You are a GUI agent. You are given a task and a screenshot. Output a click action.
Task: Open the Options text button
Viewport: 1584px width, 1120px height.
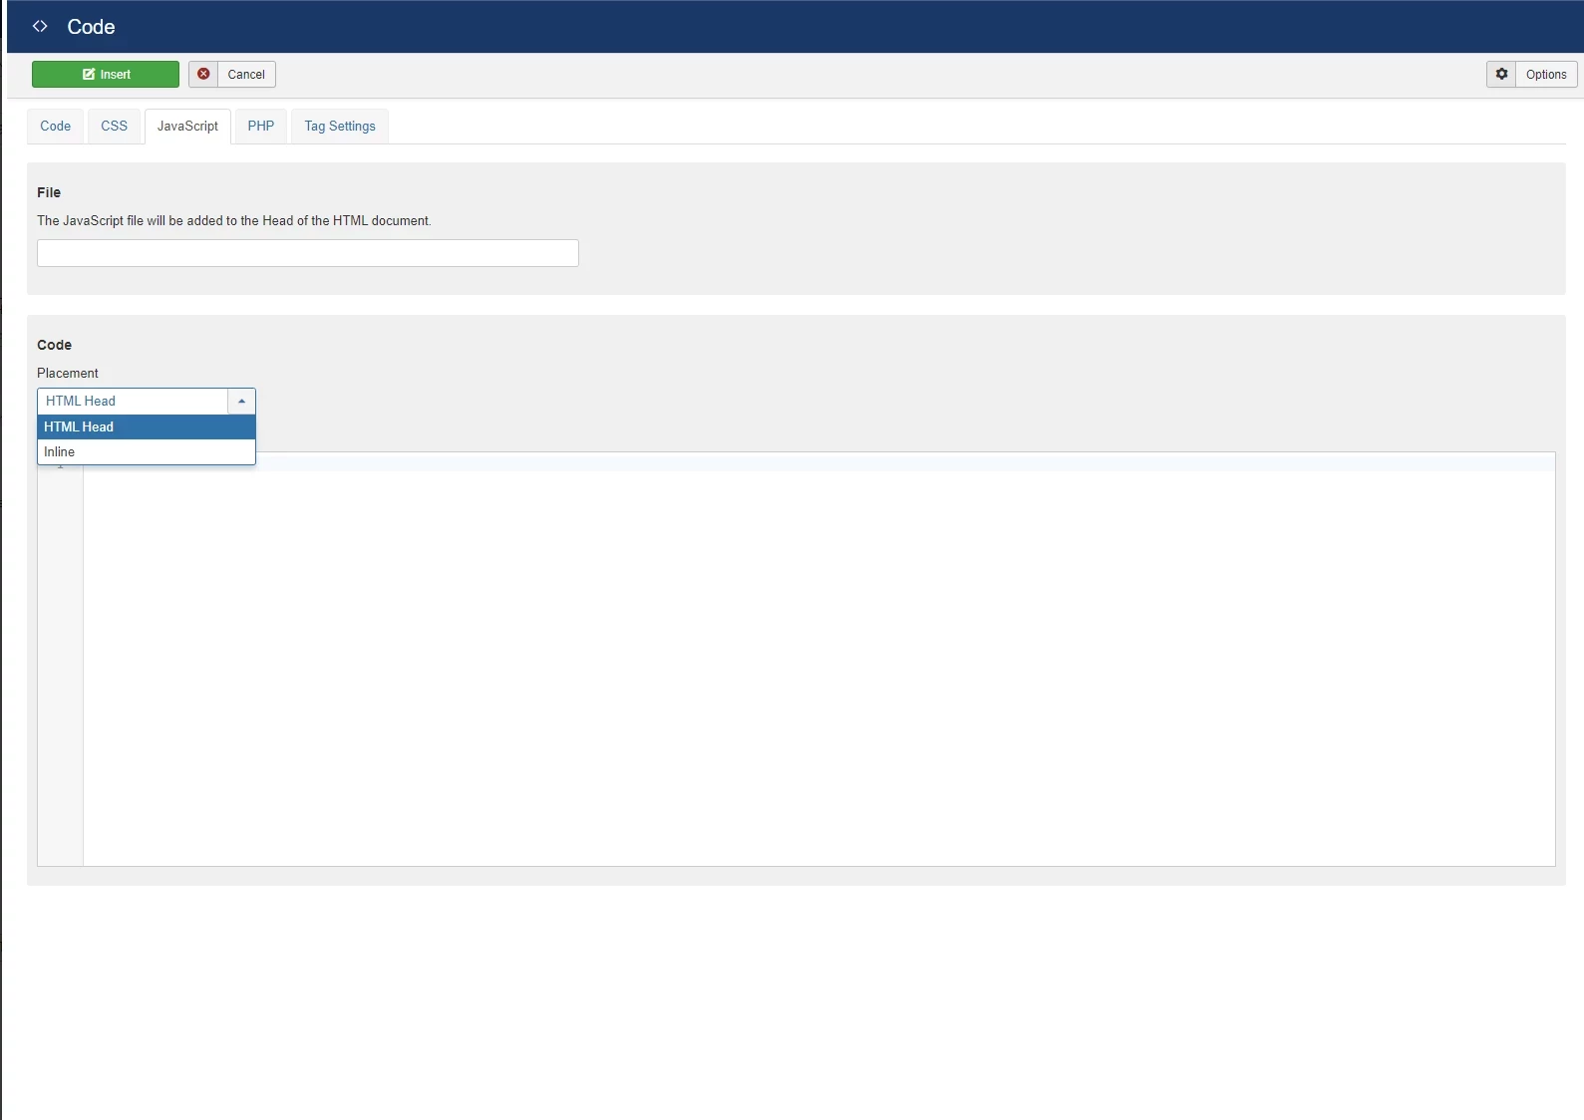point(1545,75)
